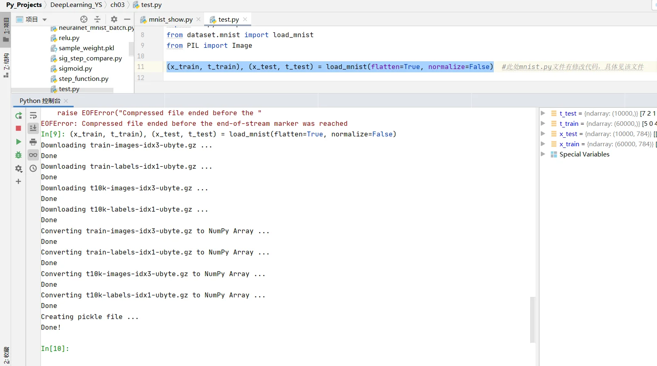Expand the Special Variables node
The height and width of the screenshot is (366, 657).
click(x=543, y=154)
